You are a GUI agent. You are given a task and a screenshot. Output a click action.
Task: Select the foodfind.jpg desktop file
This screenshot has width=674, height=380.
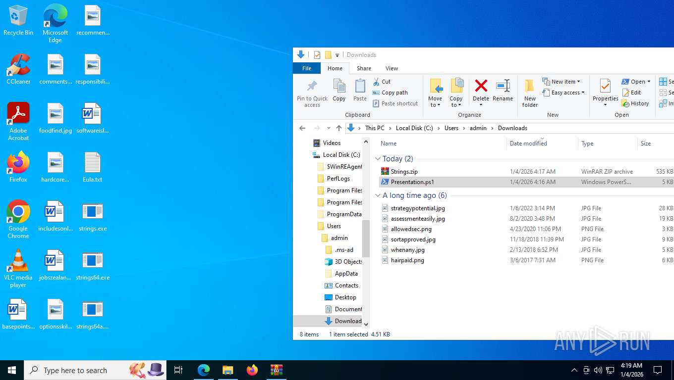56,119
